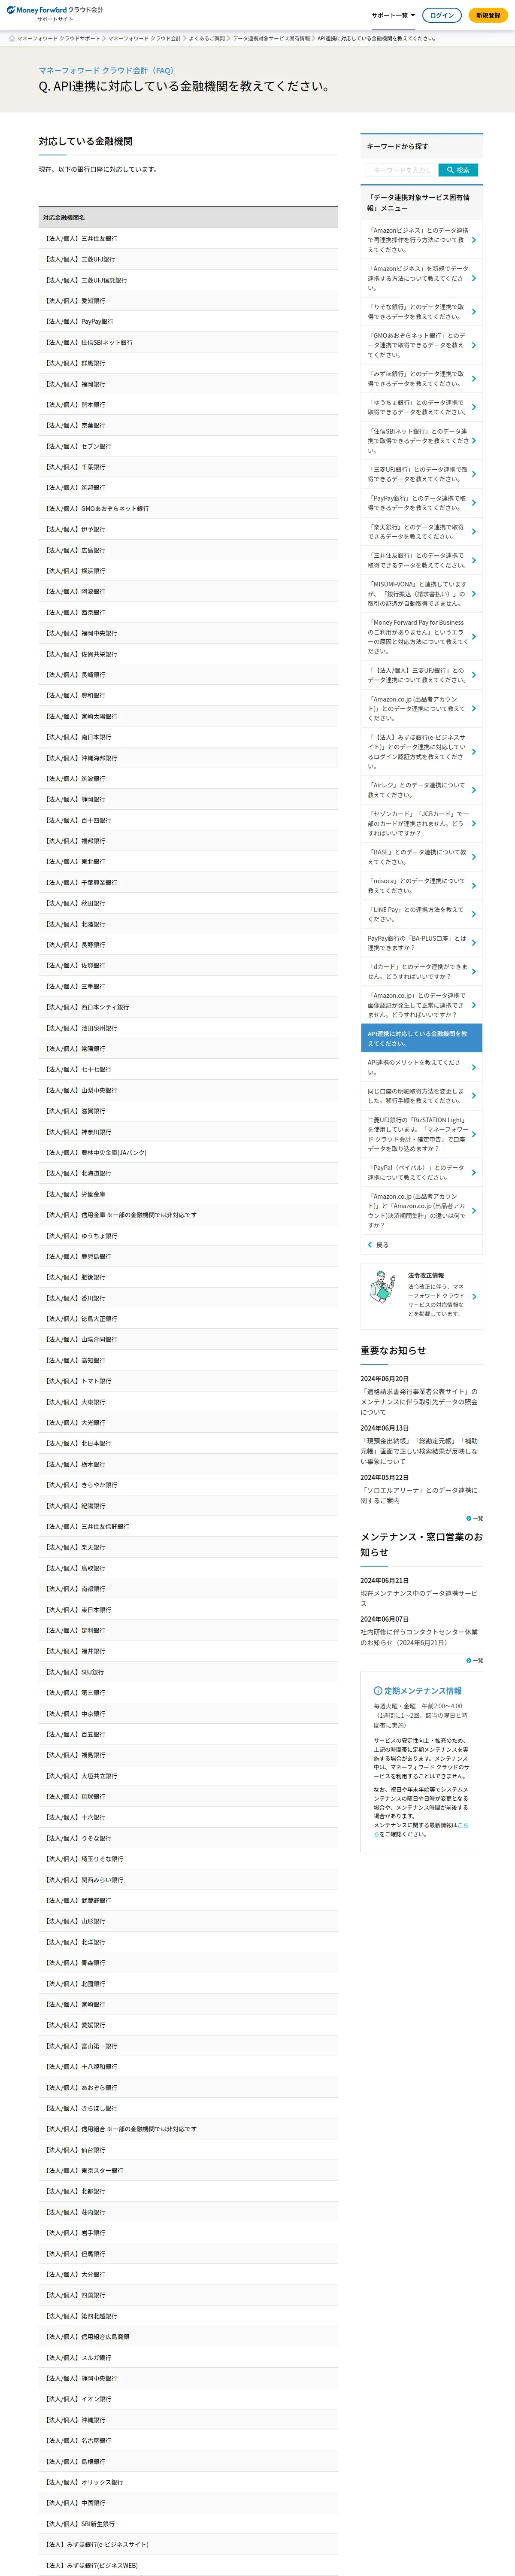Click chevron next to 住信SBIネット銀行 article
Image resolution: width=515 pixels, height=2576 pixels.
coord(474,441)
